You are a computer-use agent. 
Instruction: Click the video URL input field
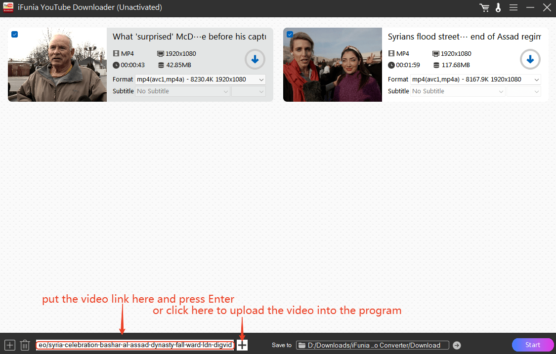(x=135, y=345)
